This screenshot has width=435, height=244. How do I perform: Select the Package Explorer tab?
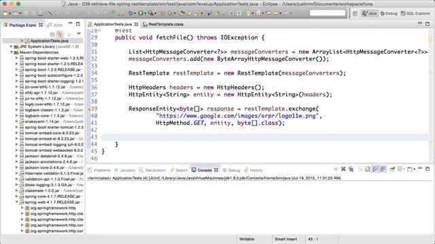[x=22, y=25]
